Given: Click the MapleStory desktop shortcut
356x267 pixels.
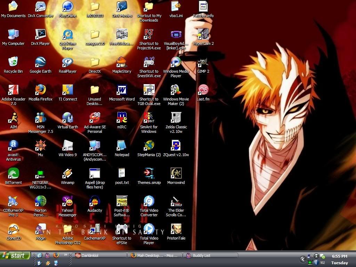Looking at the screenshot, I should click(x=122, y=65).
